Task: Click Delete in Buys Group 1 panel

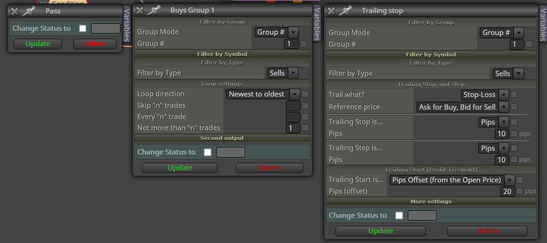Action: click(270, 168)
